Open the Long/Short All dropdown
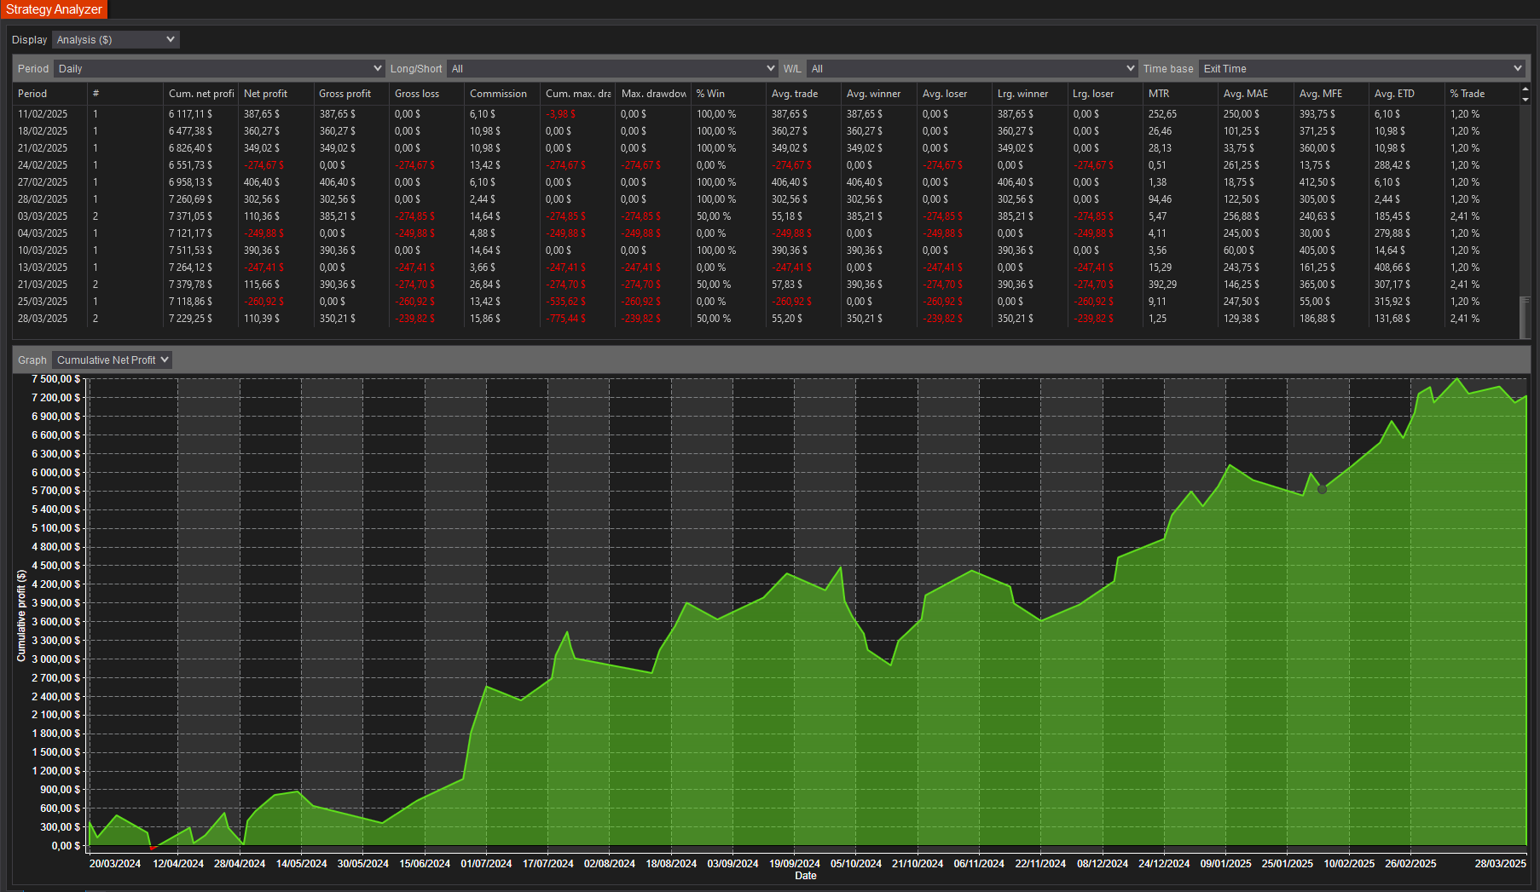Image resolution: width=1540 pixels, height=892 pixels. (x=612, y=69)
